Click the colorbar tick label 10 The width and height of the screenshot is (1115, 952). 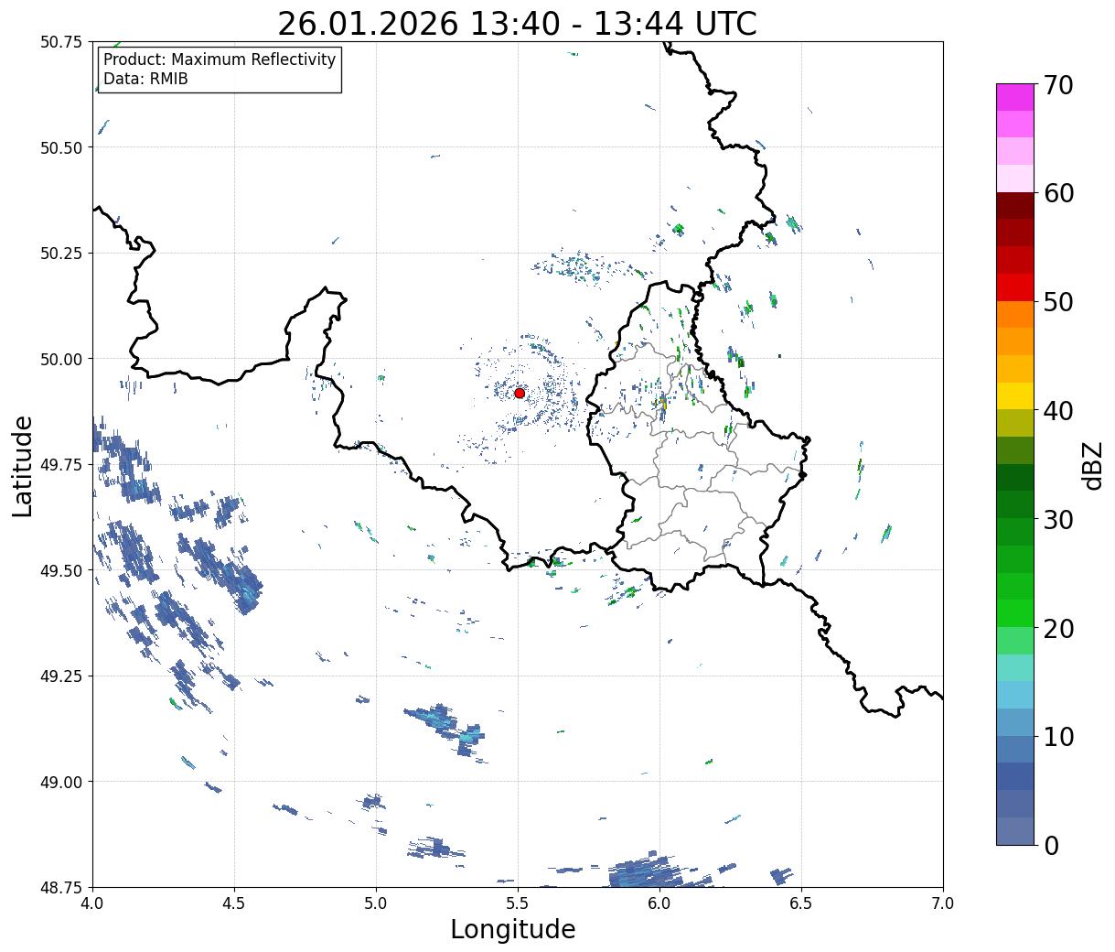[x=1057, y=736]
